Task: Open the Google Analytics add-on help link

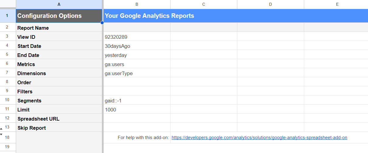Action: [x=259, y=138]
